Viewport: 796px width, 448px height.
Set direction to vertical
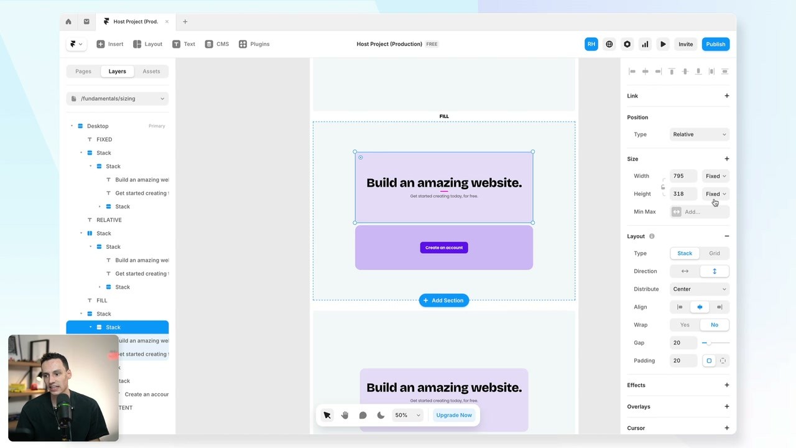tap(715, 271)
